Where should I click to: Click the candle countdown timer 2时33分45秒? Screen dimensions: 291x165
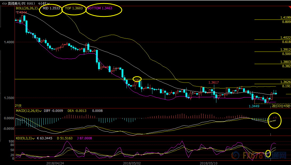click(281, 106)
